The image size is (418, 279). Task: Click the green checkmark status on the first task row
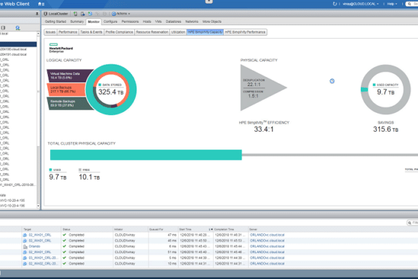[64, 235]
